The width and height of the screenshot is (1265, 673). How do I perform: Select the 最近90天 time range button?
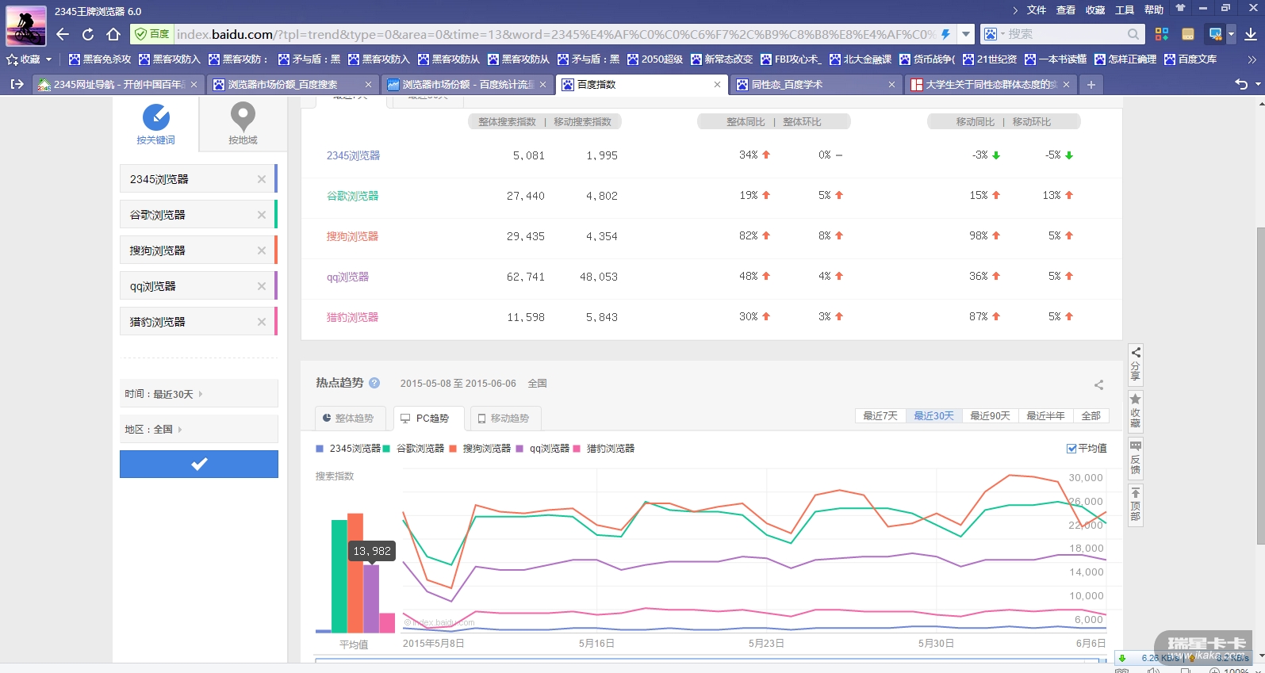(x=990, y=416)
